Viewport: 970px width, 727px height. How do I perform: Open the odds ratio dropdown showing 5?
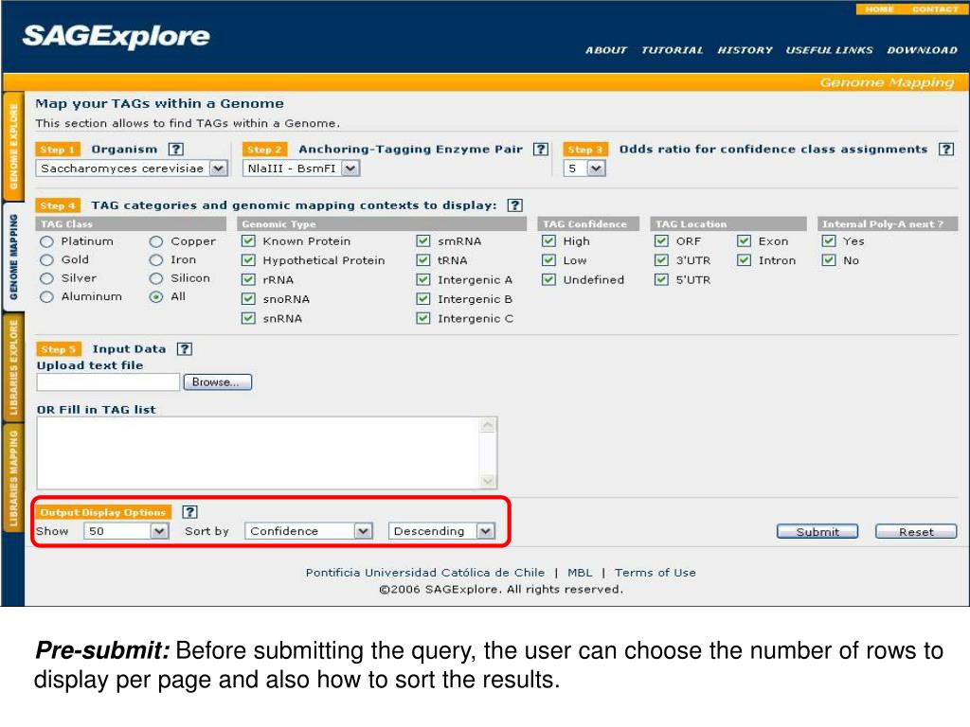click(x=584, y=168)
